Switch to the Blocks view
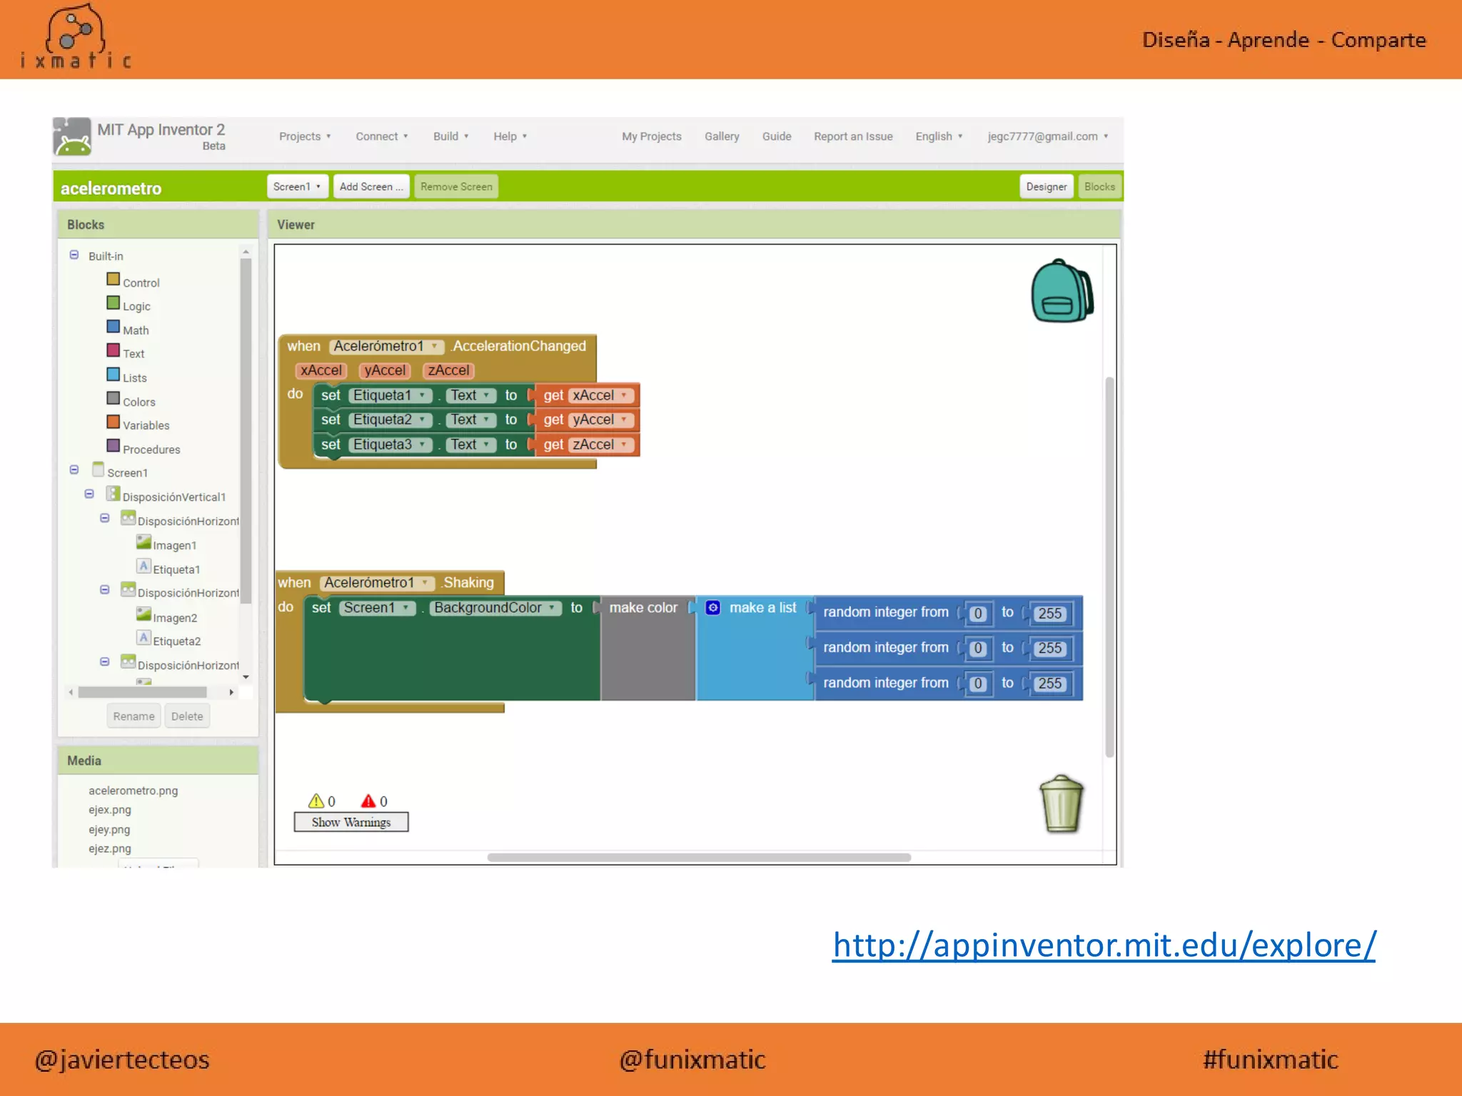 coord(1099,186)
